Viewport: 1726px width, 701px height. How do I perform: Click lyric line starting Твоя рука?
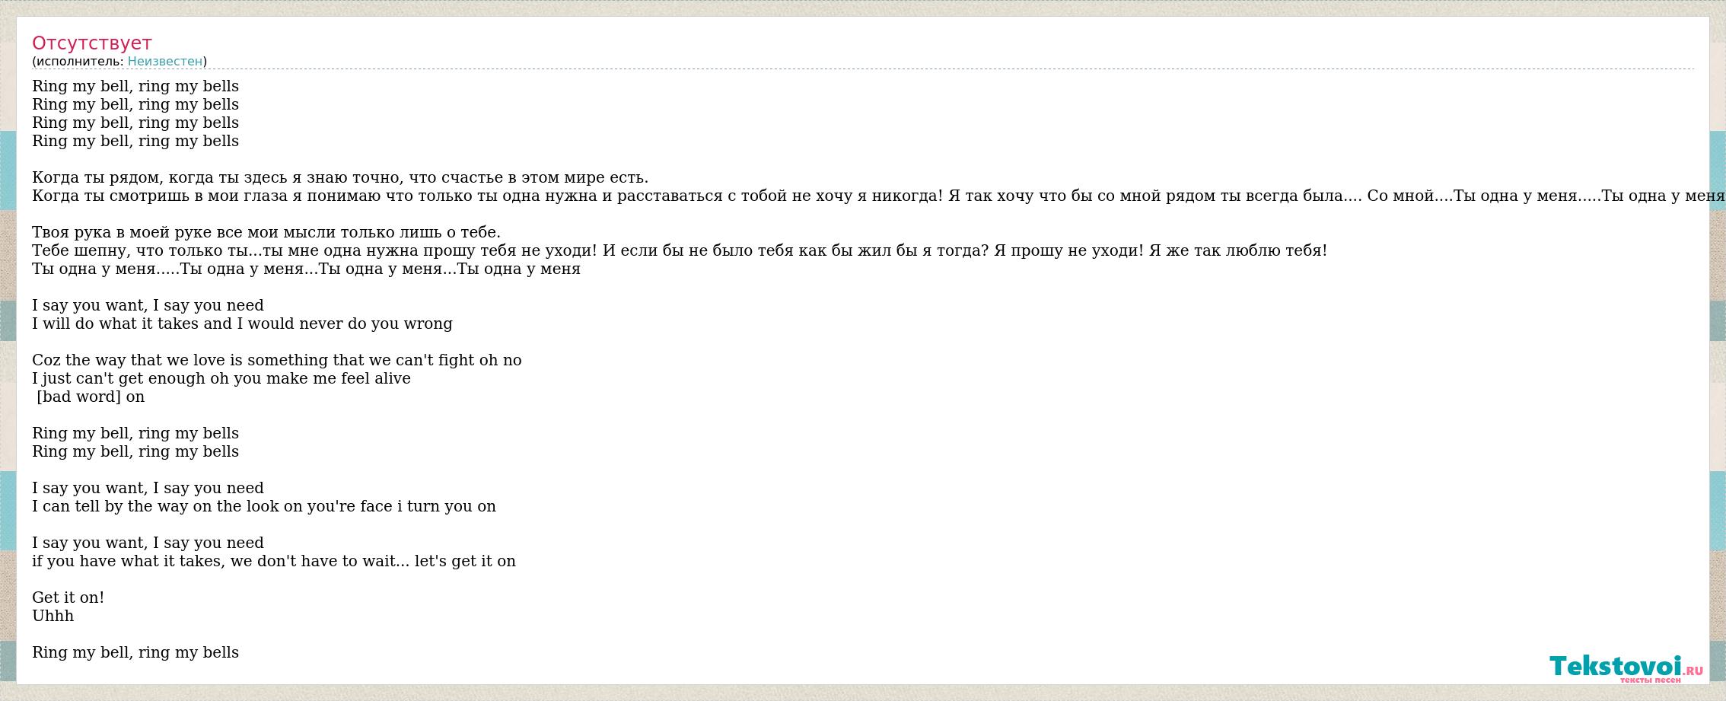tap(266, 232)
